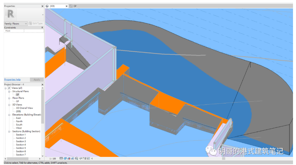
Task: Click the Edit Type button
Action: (36, 24)
